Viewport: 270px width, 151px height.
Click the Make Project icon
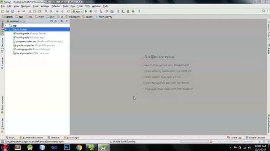pos(68,11)
